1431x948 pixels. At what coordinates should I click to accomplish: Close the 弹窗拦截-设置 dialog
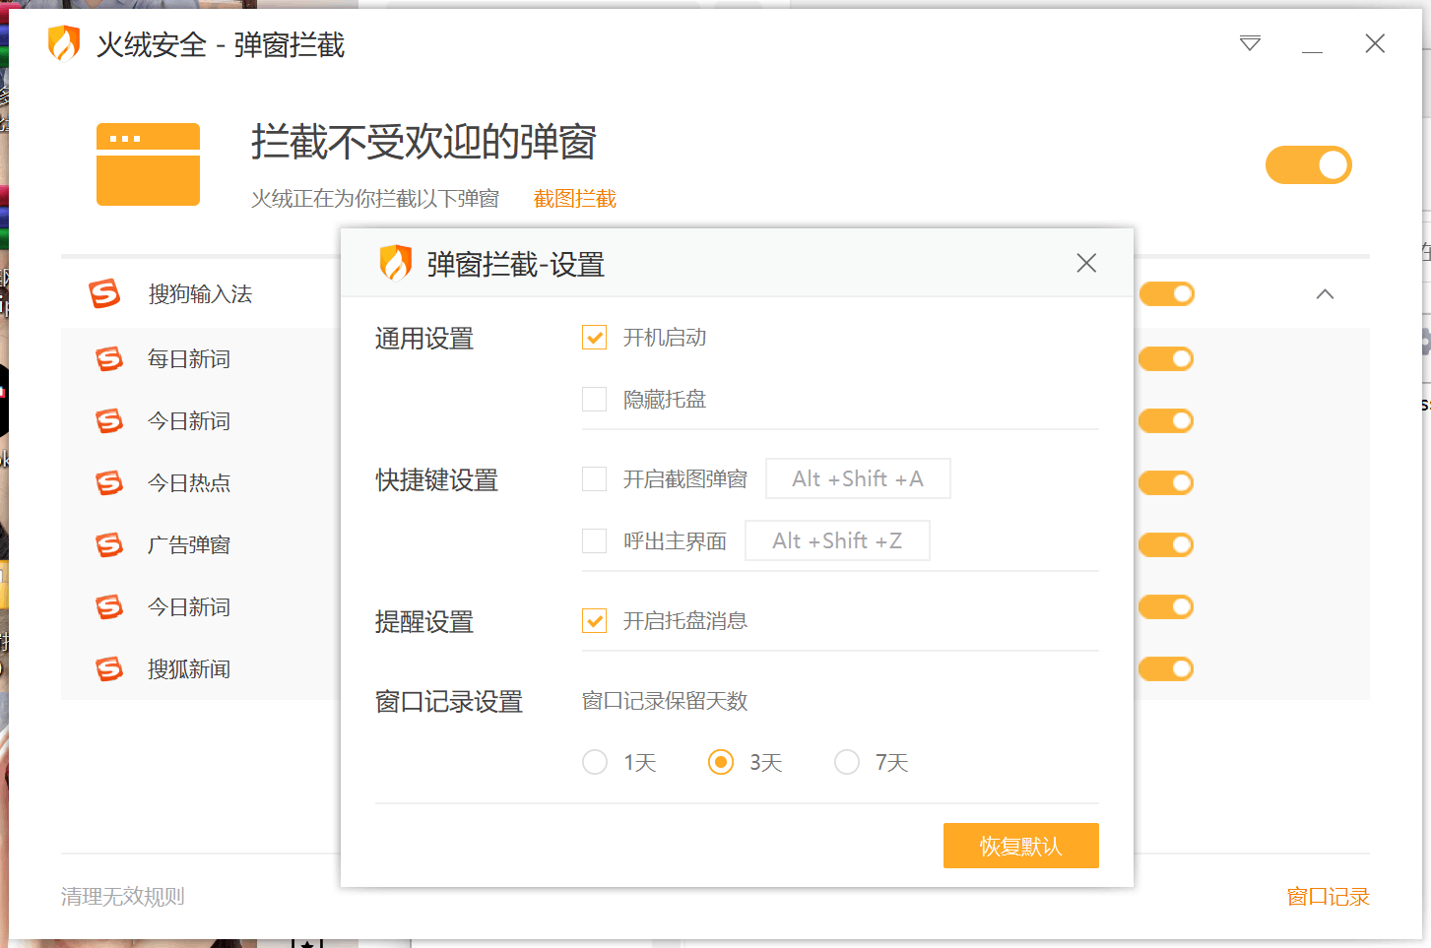coord(1086,263)
